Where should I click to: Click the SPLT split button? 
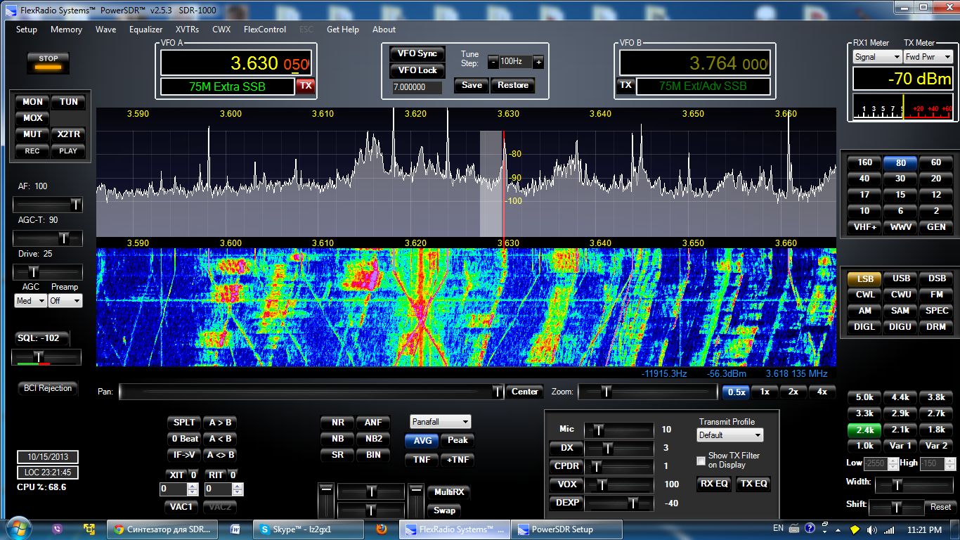point(184,423)
